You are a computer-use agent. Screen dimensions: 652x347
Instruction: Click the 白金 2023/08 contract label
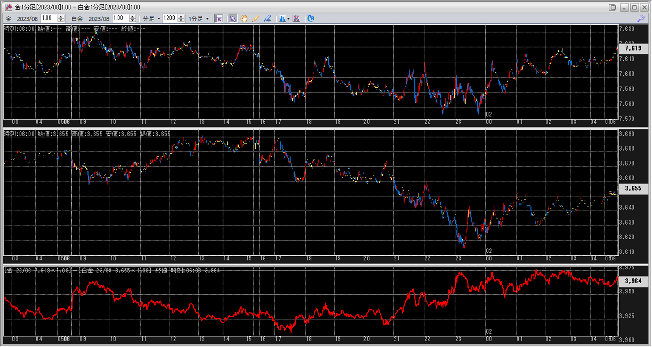pos(99,19)
